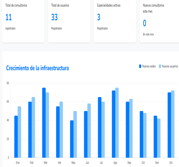The width and height of the screenshot is (179, 167).
Task: Click the Sep month axis label
Action: coord(129,163)
